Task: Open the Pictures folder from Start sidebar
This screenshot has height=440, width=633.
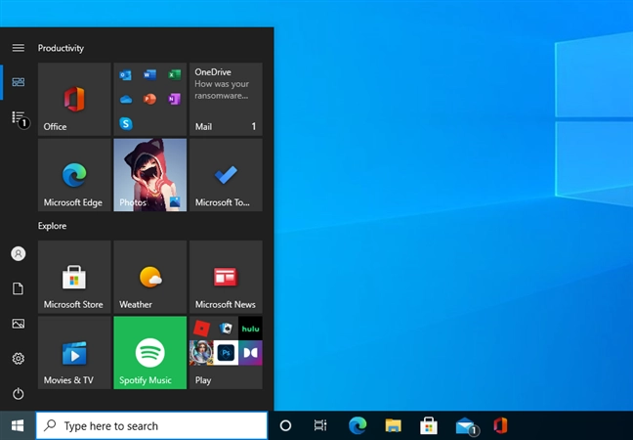Action: (19, 324)
